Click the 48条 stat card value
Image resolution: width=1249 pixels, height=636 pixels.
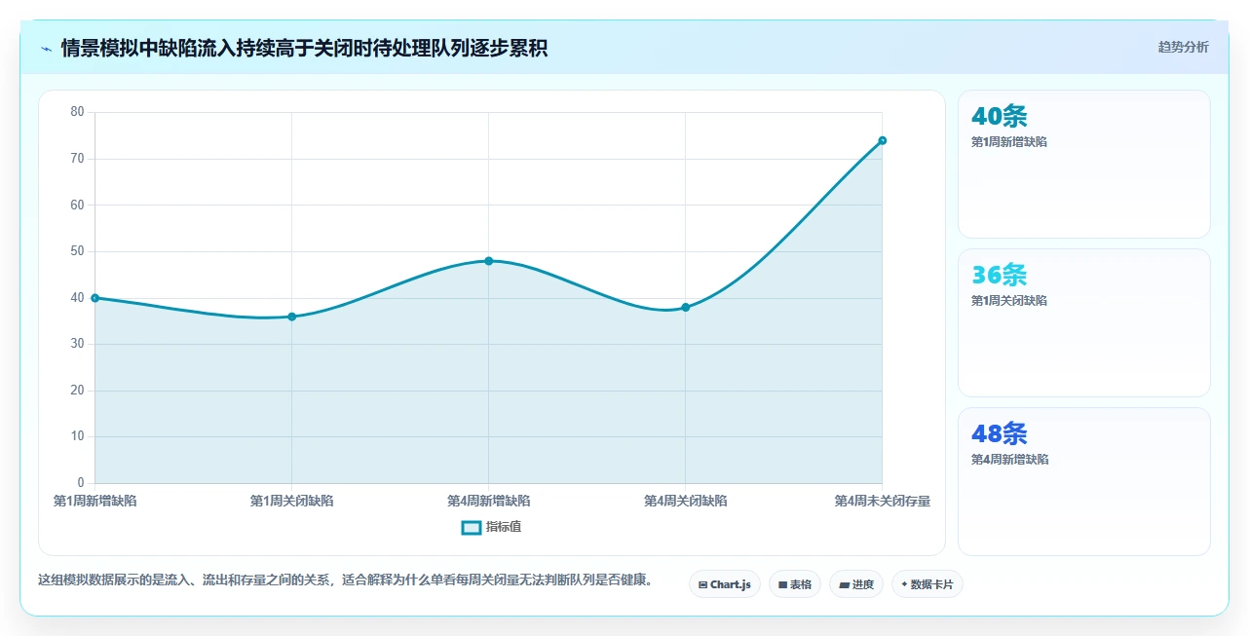click(x=1000, y=433)
